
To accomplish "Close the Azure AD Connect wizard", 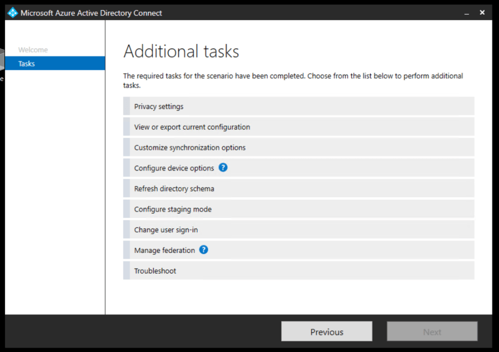I will point(482,13).
